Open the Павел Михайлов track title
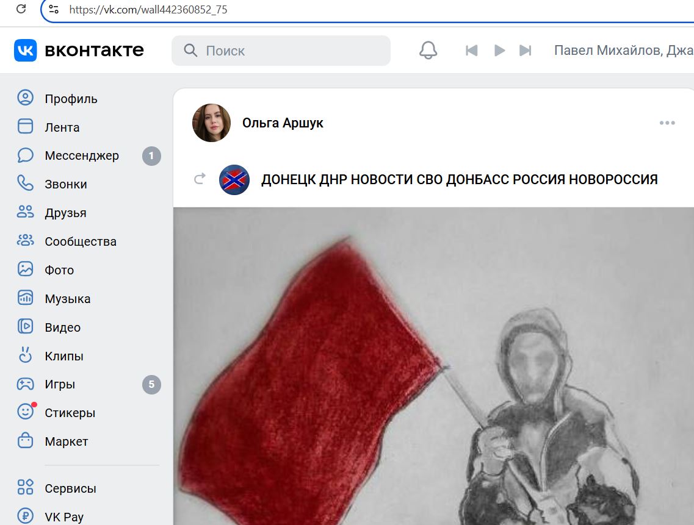The image size is (694, 525). coord(624,51)
